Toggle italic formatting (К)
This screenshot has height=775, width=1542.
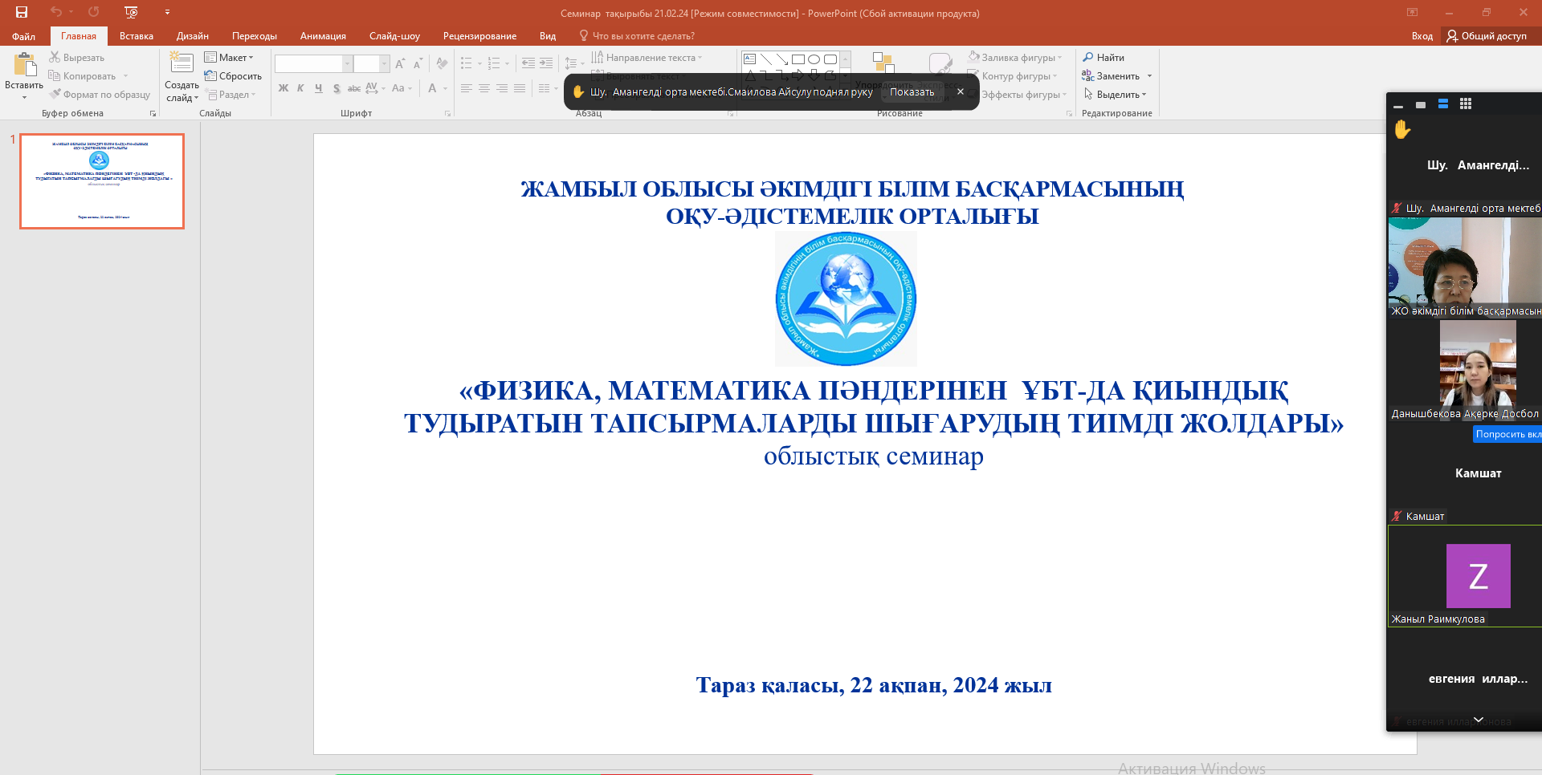pyautogui.click(x=300, y=88)
